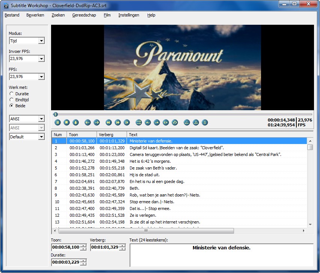Select the row "Het is 6:42 's morgens."

coord(180,161)
